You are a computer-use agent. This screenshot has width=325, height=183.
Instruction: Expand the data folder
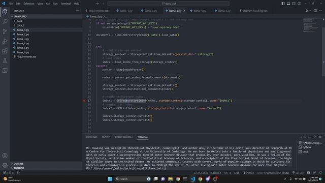(x=19, y=21)
